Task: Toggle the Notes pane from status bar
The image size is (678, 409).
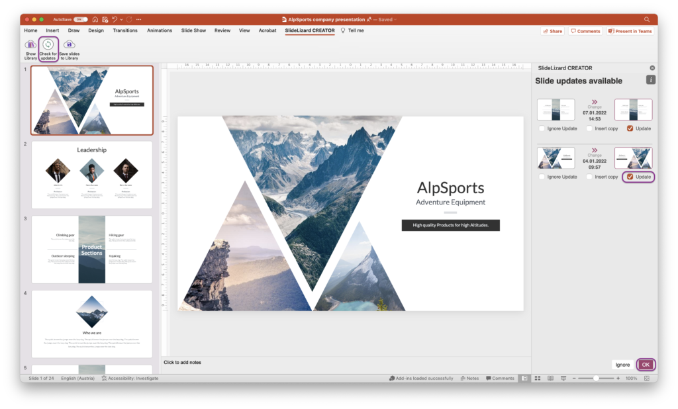Action: click(x=469, y=379)
